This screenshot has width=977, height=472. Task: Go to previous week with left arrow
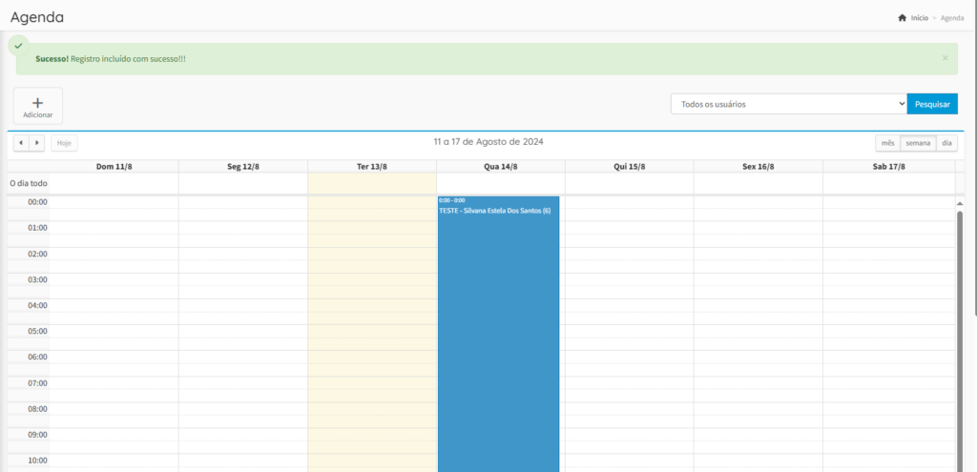22,143
